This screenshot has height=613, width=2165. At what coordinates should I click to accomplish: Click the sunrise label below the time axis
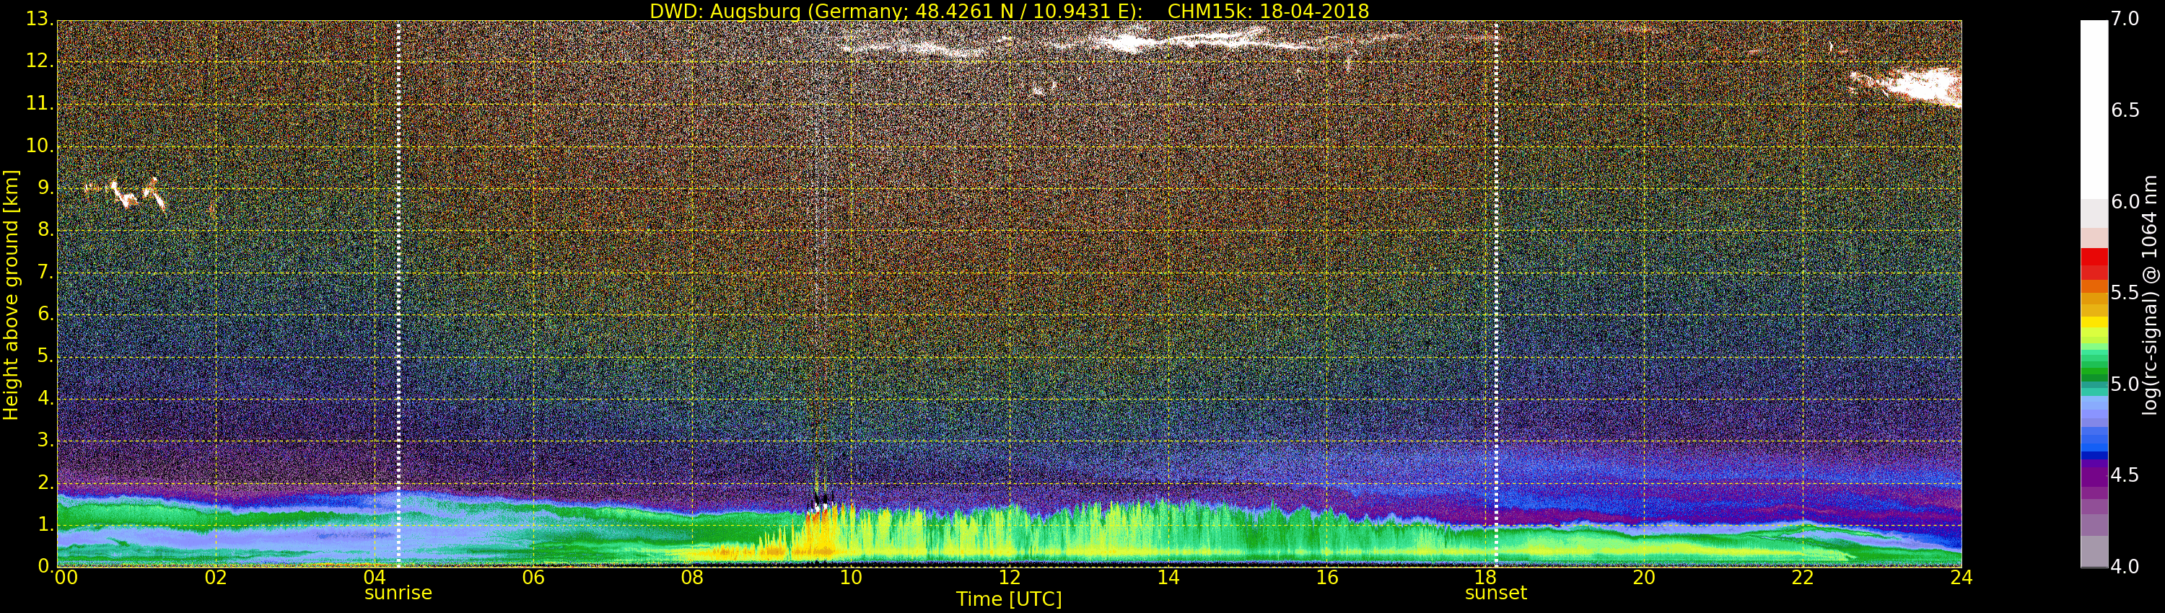[398, 593]
